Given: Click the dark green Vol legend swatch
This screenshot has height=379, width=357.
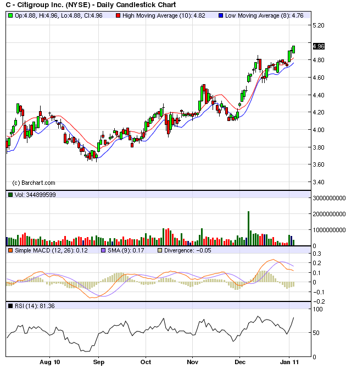Looking at the screenshot, I should 10,195.
